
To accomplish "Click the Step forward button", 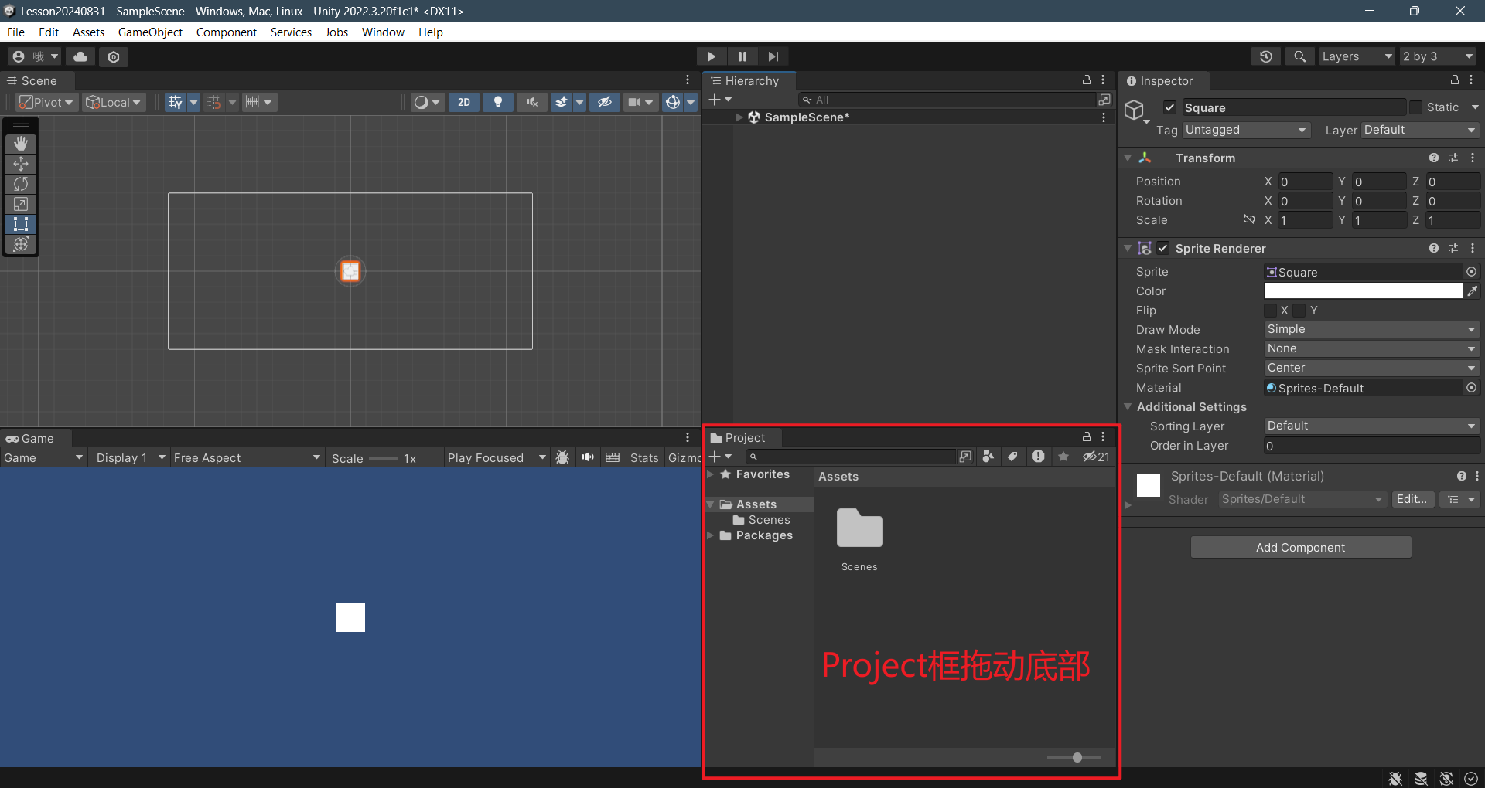I will point(773,56).
